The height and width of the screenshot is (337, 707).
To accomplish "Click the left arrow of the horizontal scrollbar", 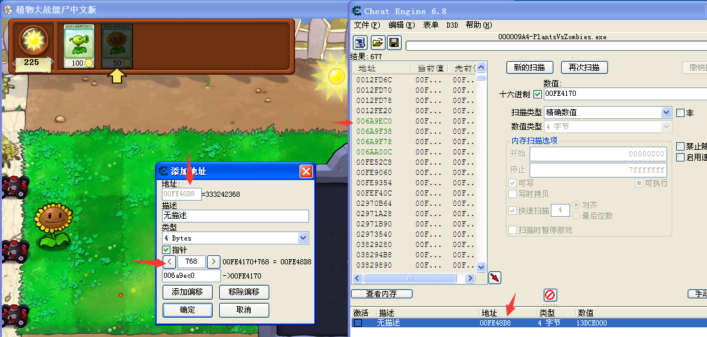I will point(357,278).
